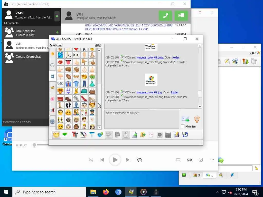Enable the Minimize checkbox

[183, 126]
